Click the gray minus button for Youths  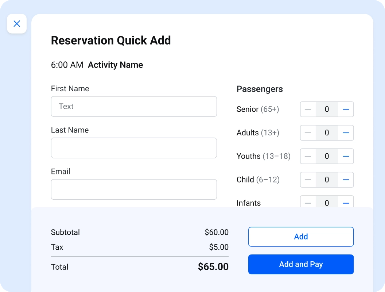tap(308, 156)
